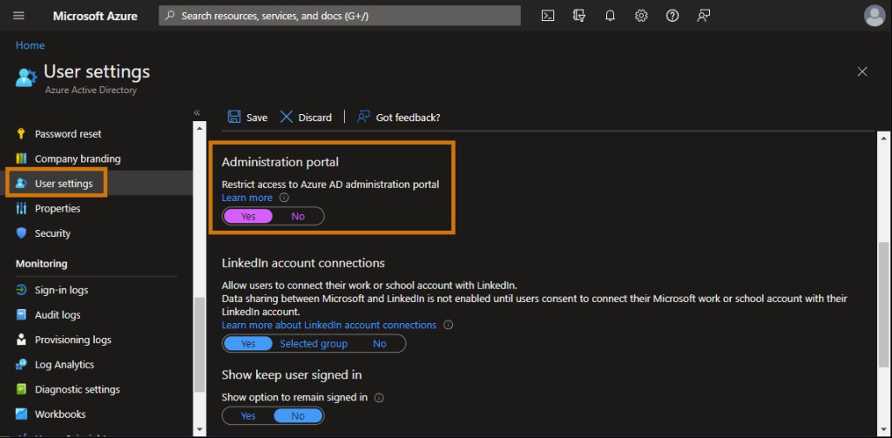Viewport: 892px width, 438px height.
Task: Click the main pane scroll down arrow
Action: [882, 429]
